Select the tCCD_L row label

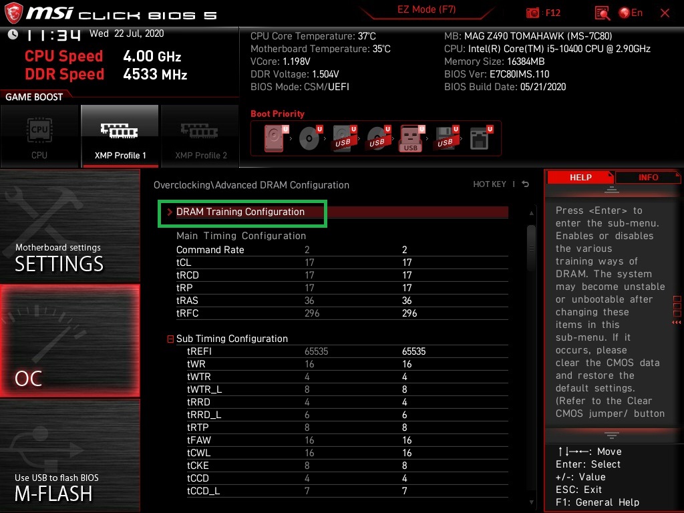(x=203, y=491)
